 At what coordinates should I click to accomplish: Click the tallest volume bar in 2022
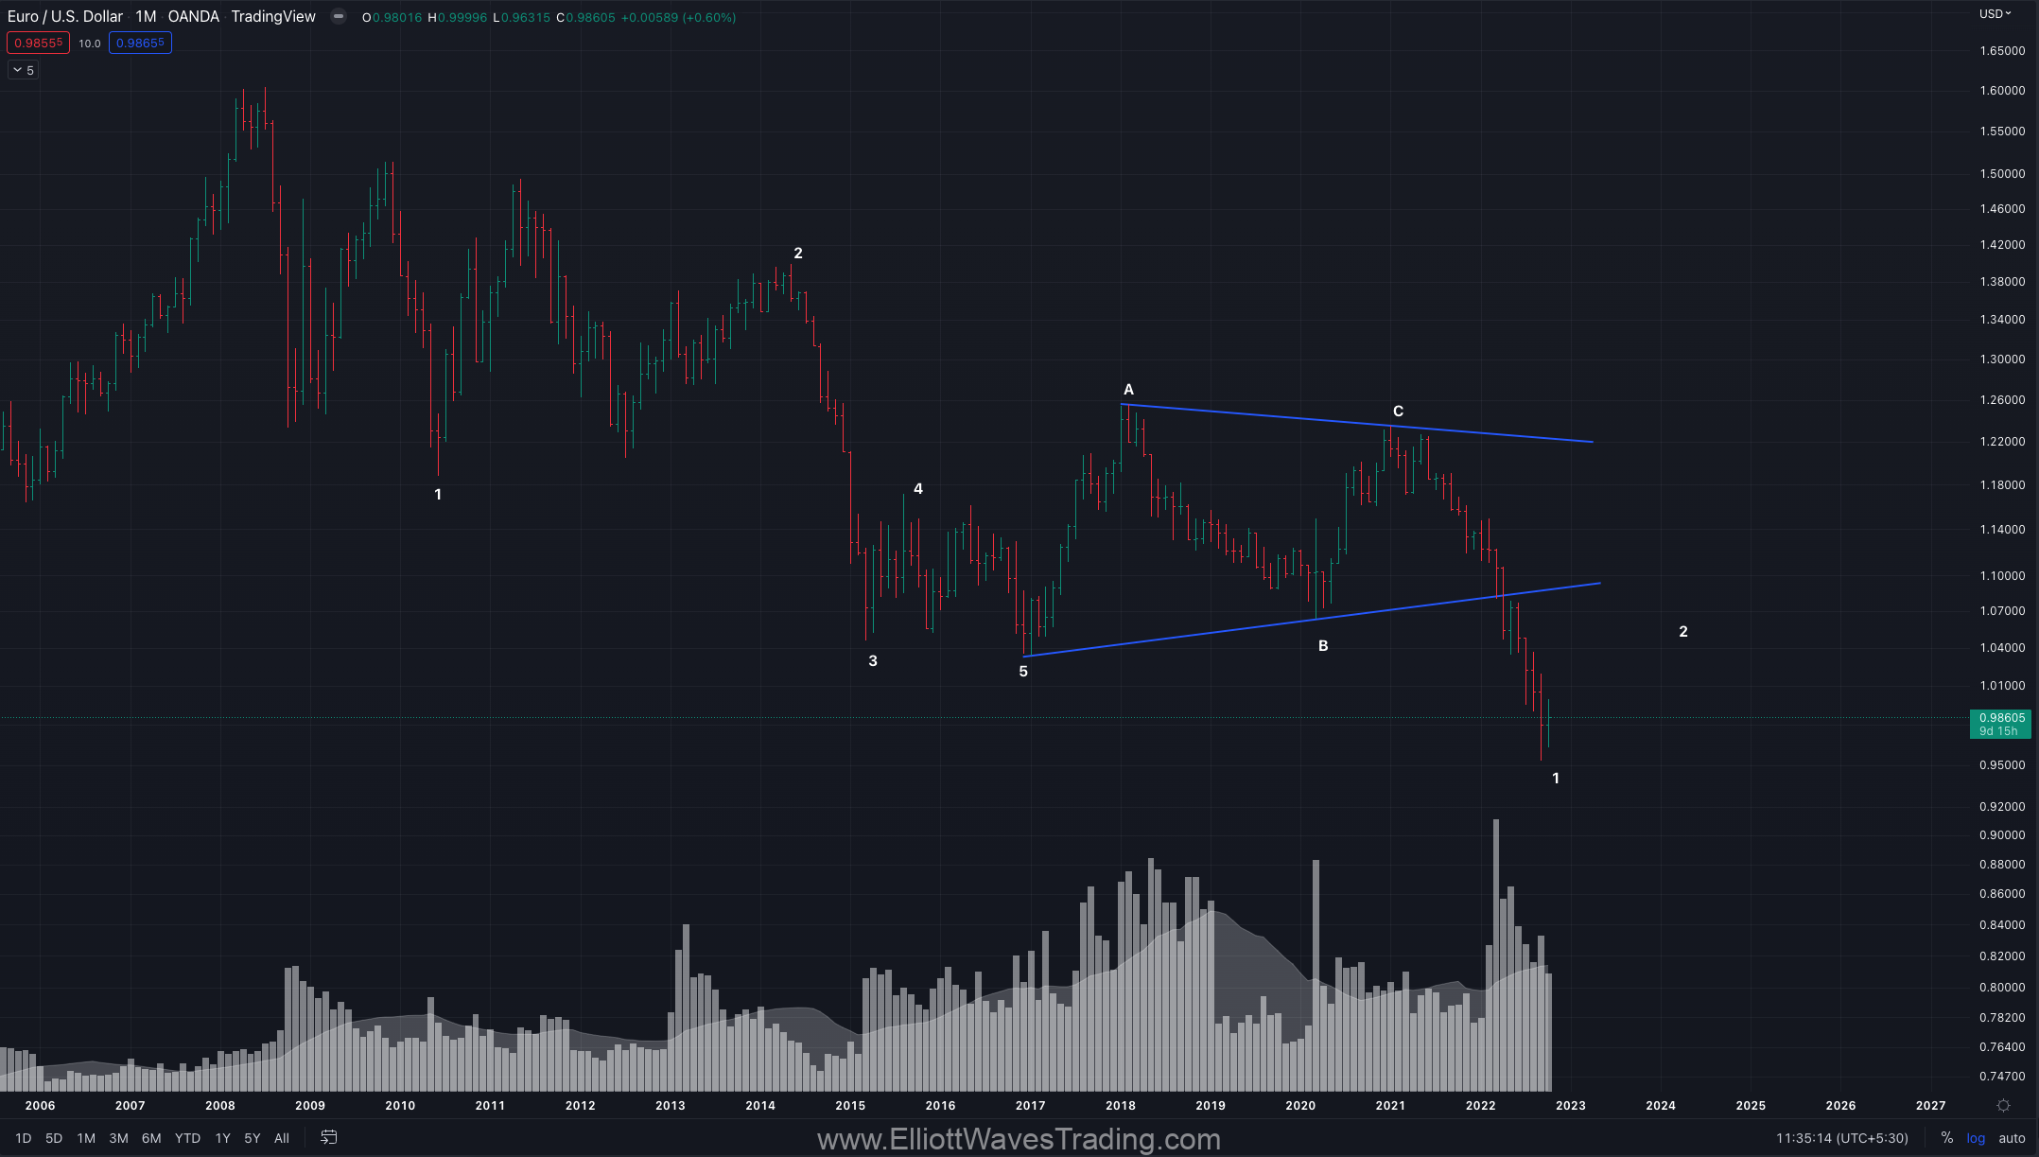[x=1496, y=955]
